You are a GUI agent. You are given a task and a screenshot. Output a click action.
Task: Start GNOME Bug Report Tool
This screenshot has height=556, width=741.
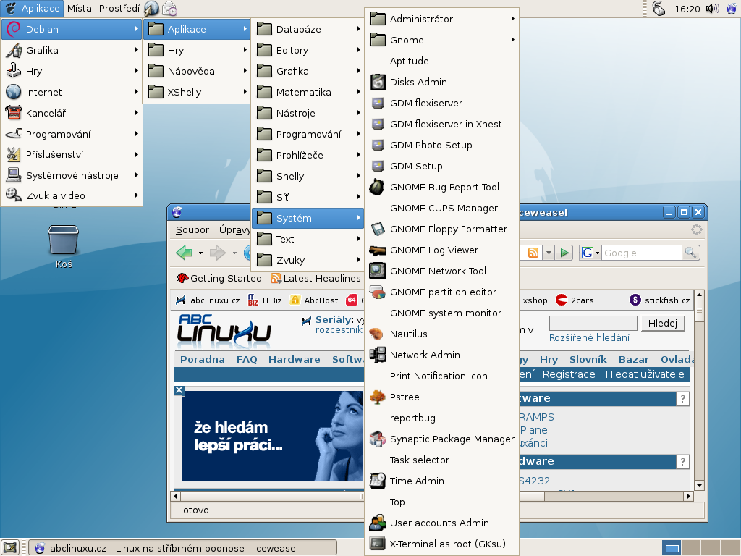441,188
